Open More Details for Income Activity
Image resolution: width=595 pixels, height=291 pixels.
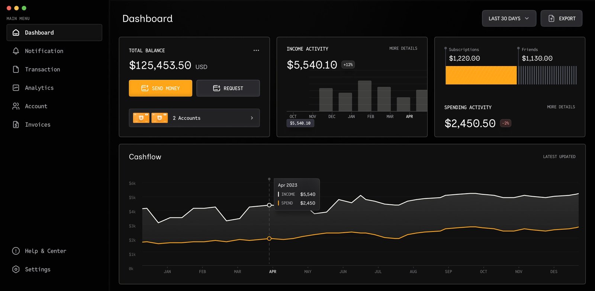click(403, 49)
